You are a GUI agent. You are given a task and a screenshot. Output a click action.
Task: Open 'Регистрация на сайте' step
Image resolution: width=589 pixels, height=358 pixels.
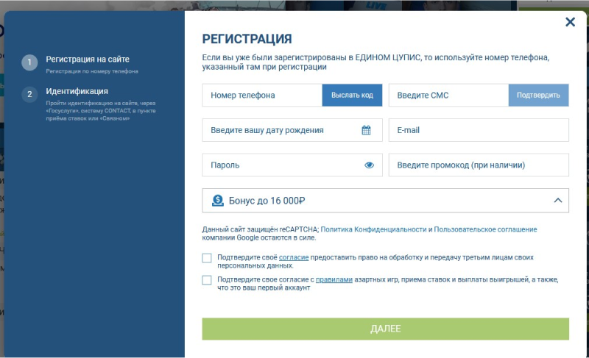[x=88, y=59]
